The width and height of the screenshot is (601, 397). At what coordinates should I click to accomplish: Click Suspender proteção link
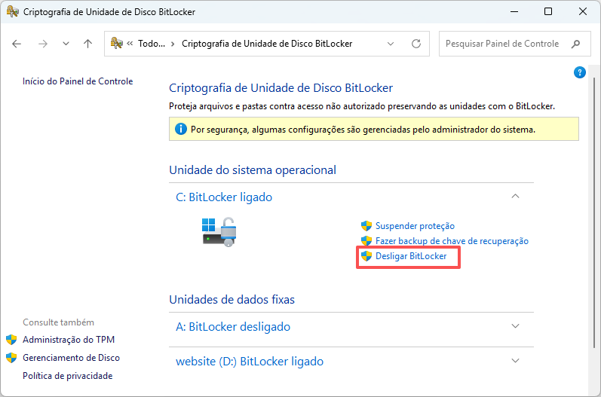pyautogui.click(x=415, y=226)
